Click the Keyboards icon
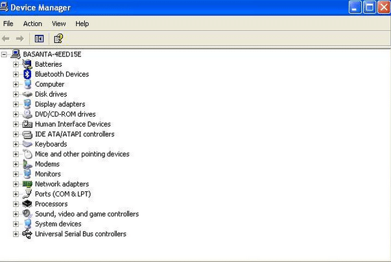The image size is (391, 262). click(x=27, y=144)
